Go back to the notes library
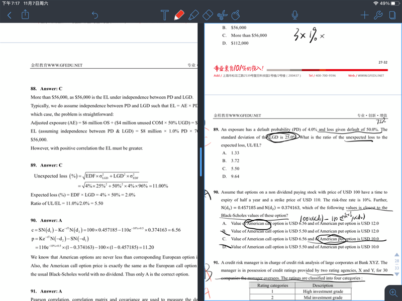402x301 pixels. click(x=10, y=15)
